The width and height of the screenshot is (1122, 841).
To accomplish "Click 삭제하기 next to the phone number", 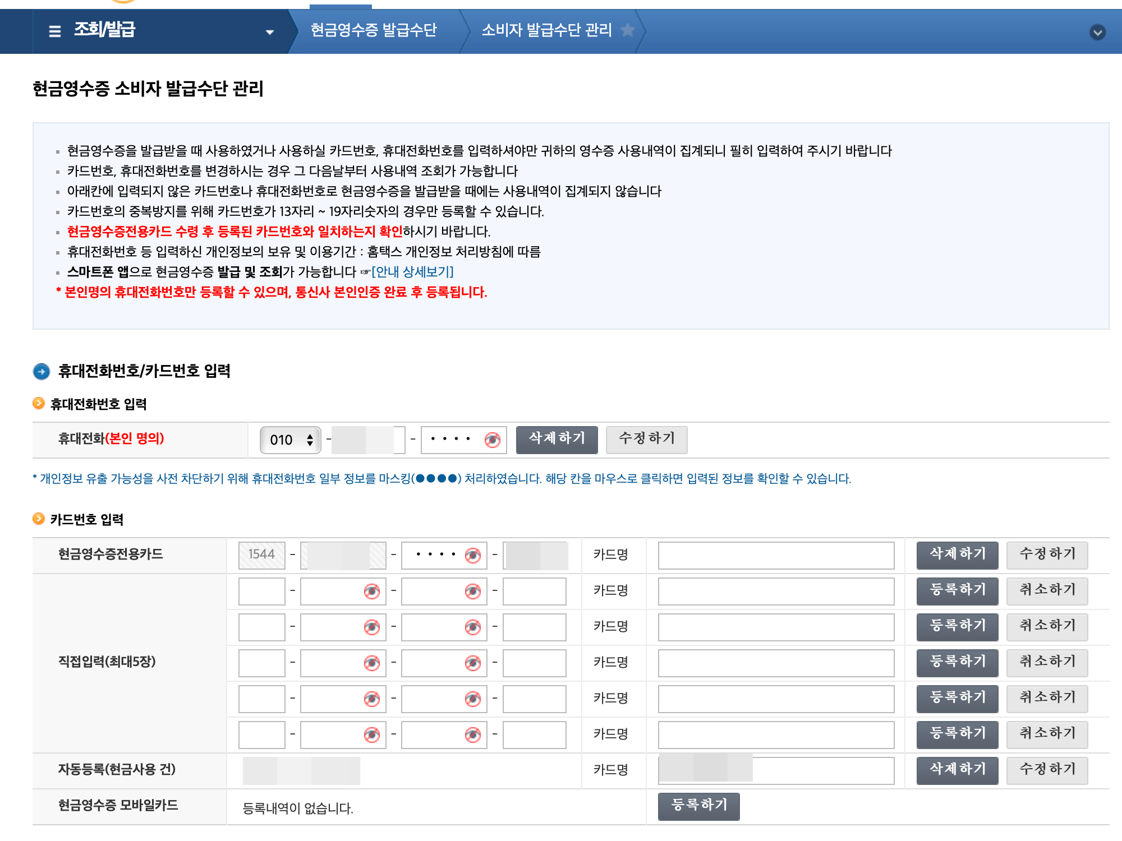I will click(x=557, y=440).
